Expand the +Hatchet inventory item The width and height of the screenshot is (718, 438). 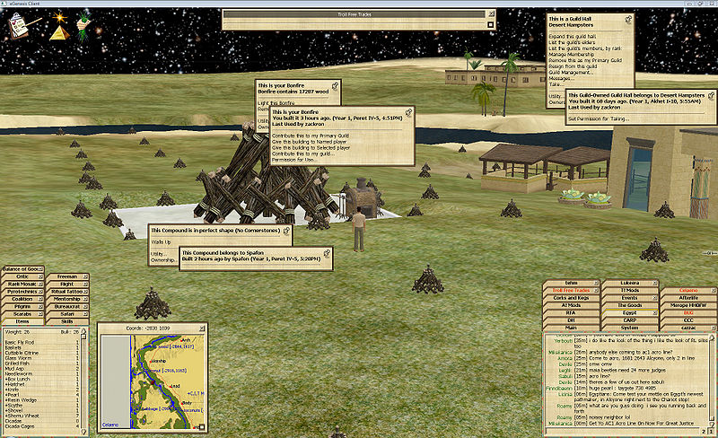14,384
